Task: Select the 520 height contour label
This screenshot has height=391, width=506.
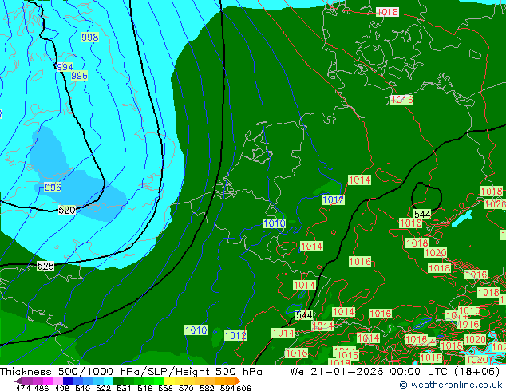Action: click(x=67, y=211)
